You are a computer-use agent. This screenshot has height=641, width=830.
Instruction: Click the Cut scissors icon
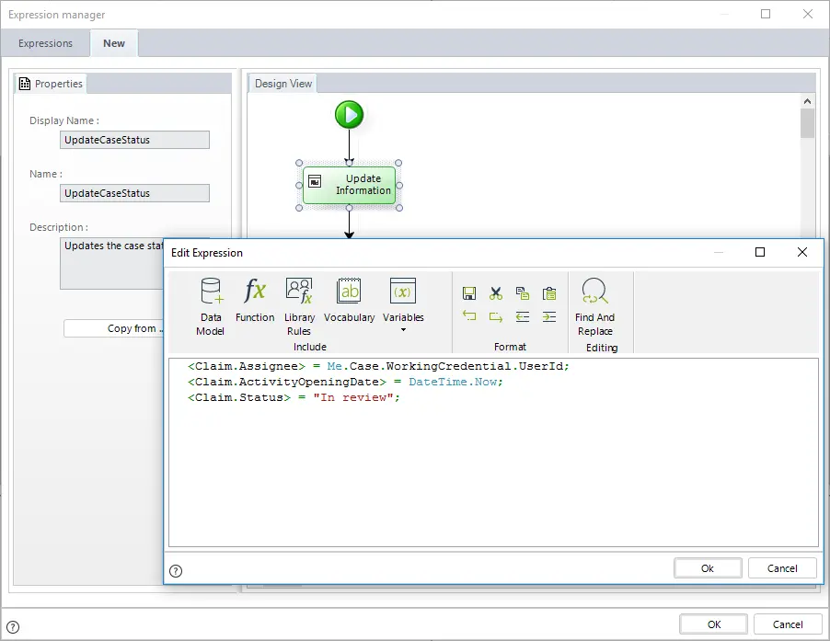[x=496, y=293]
